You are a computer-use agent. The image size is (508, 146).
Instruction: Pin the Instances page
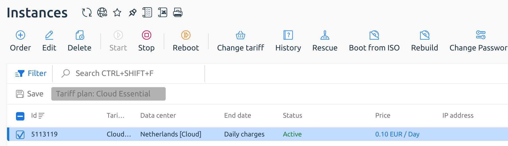(x=132, y=13)
